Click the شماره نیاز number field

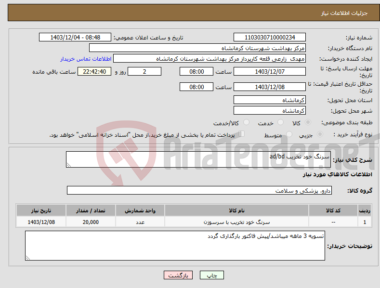[x=270, y=38]
